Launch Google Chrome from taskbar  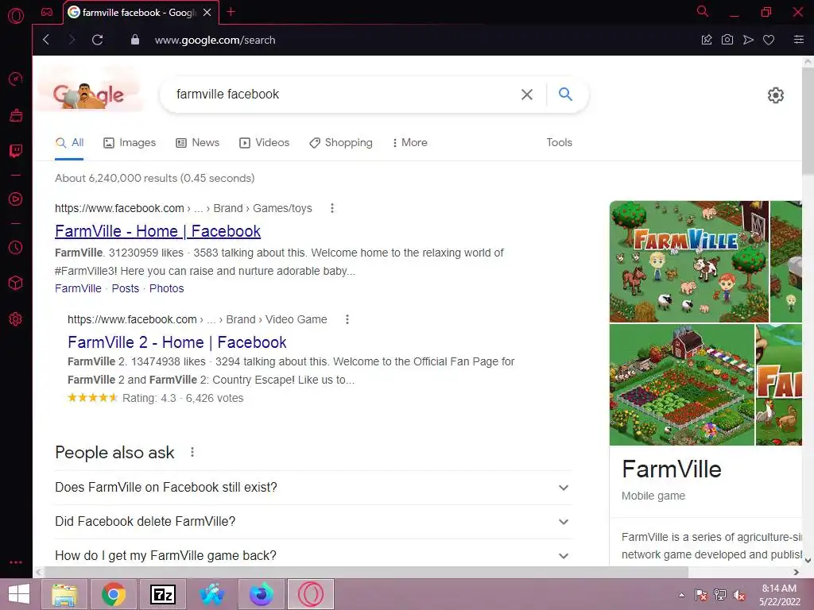(114, 594)
